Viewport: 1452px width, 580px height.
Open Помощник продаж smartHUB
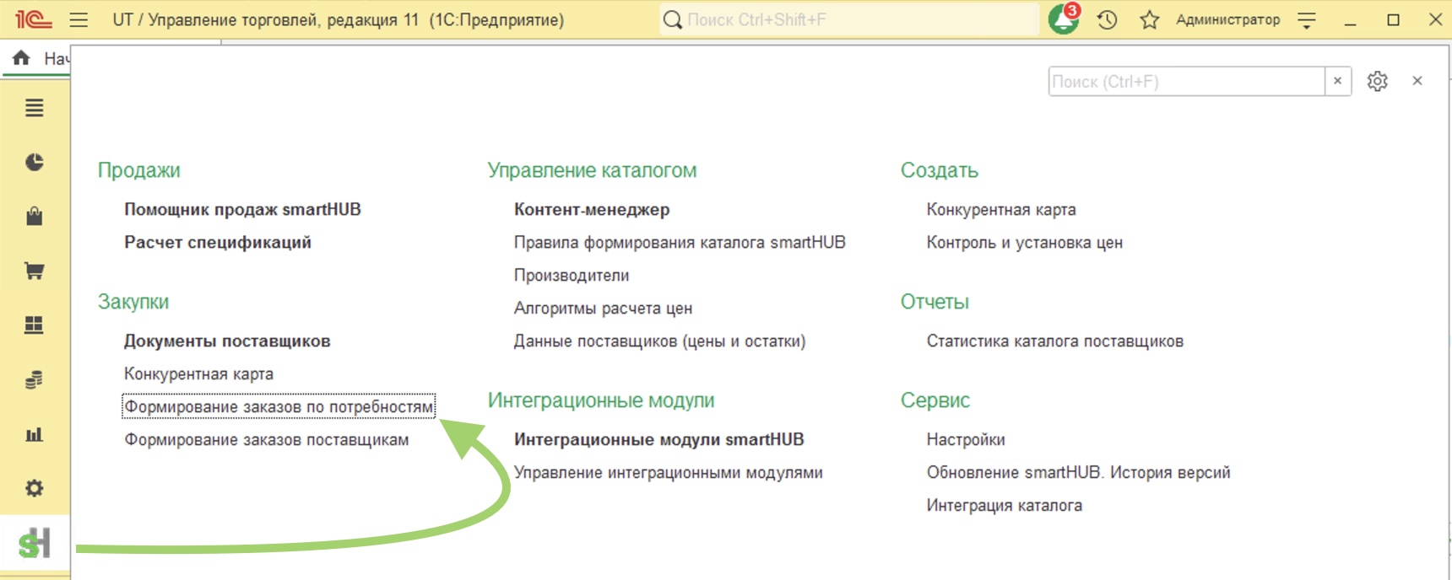click(242, 209)
